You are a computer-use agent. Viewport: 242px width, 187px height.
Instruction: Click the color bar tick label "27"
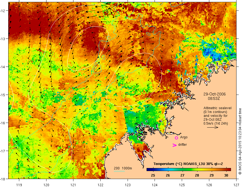(x=182, y=175)
